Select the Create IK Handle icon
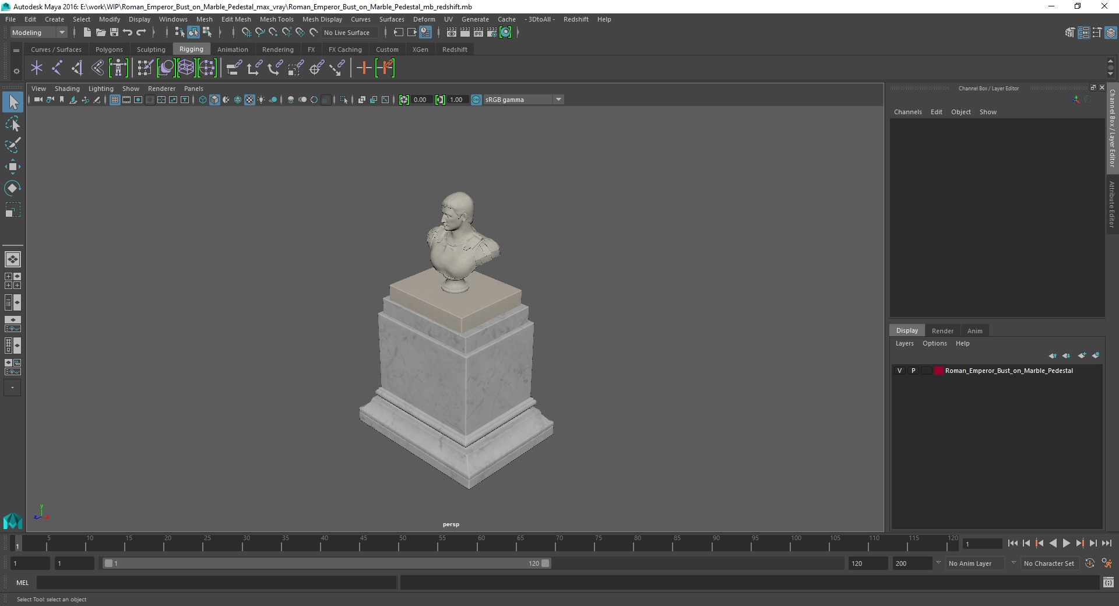The width and height of the screenshot is (1119, 606). [78, 68]
